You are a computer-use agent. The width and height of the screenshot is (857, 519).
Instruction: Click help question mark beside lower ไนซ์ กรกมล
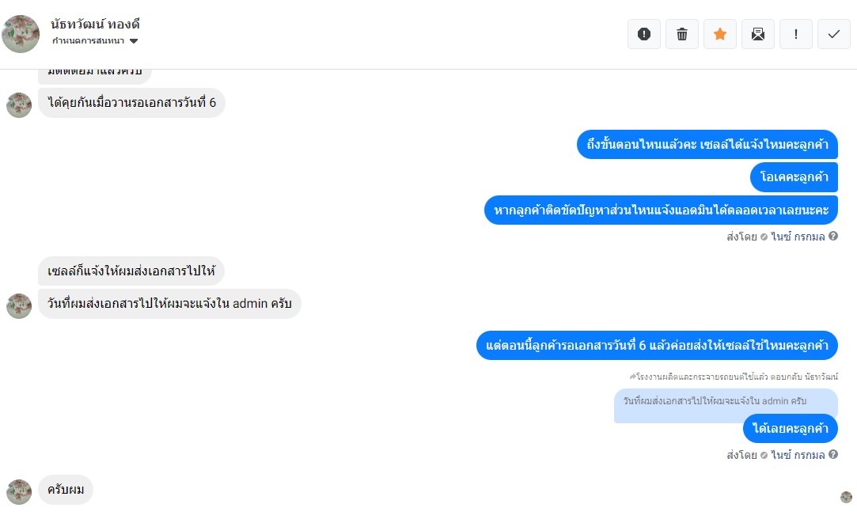(x=833, y=454)
